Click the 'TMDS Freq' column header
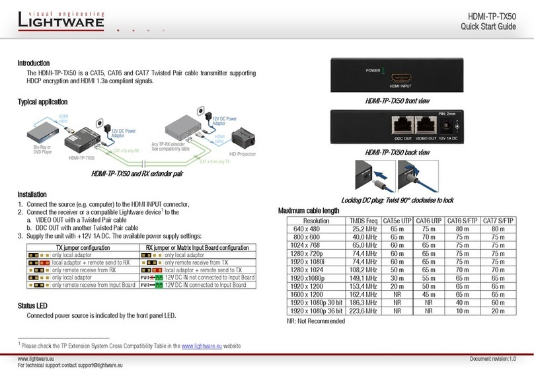This screenshot has height=380, width=534. tap(363, 221)
